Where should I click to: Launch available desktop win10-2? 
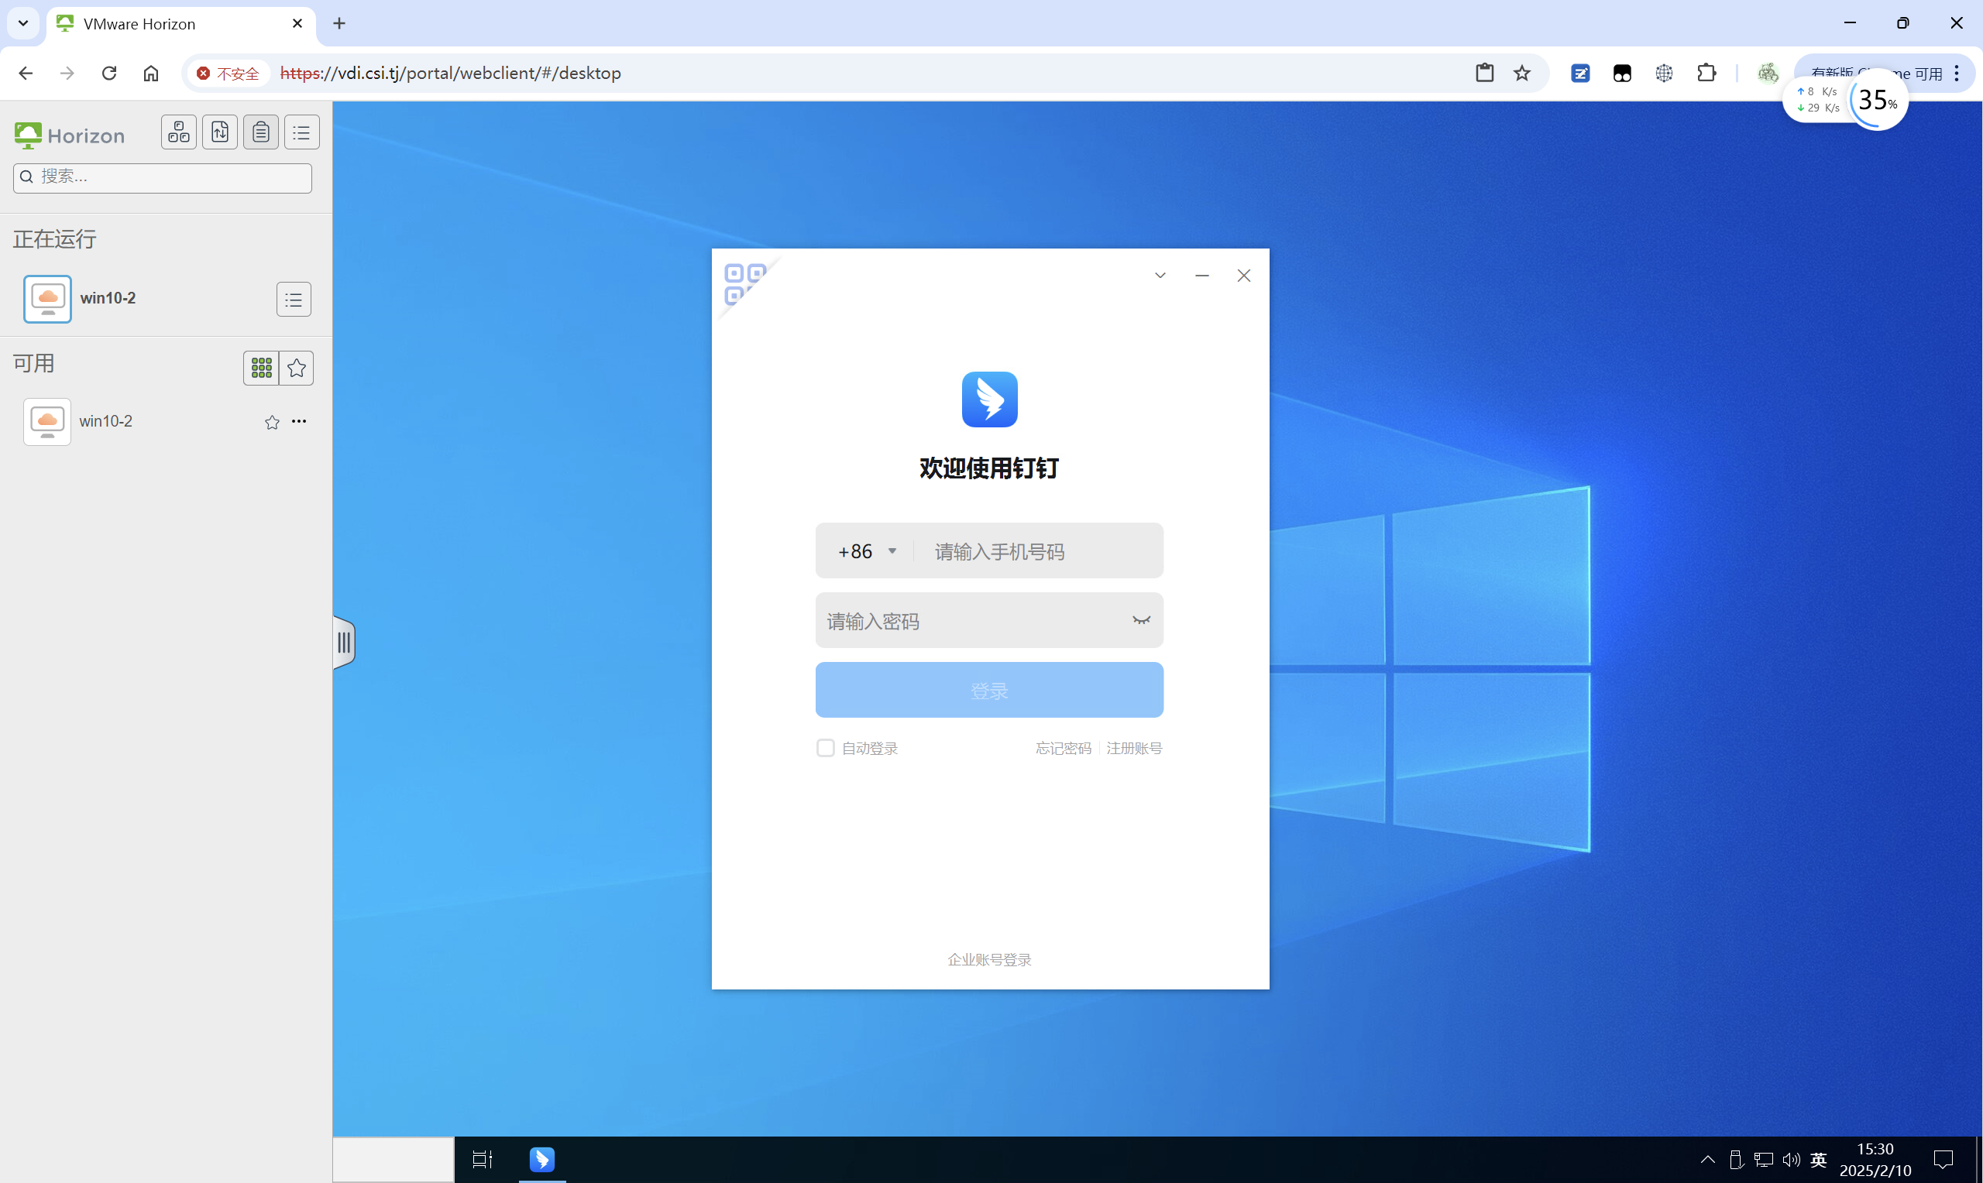click(78, 422)
